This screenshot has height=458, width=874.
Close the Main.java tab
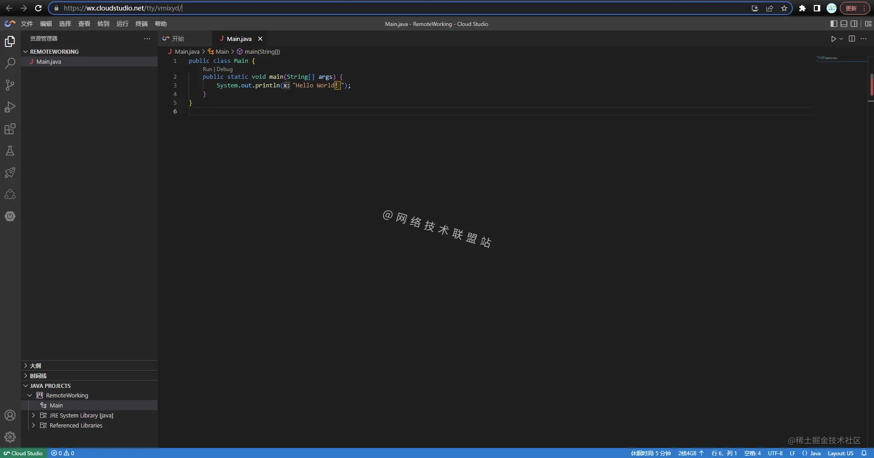pos(260,39)
